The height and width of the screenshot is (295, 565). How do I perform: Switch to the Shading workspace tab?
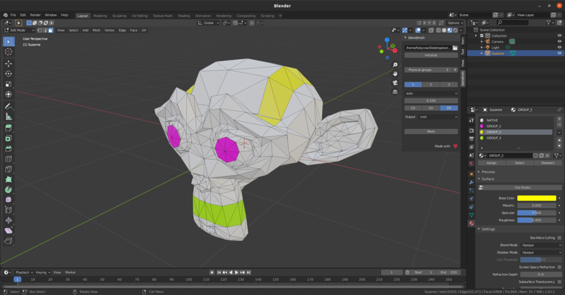184,16
